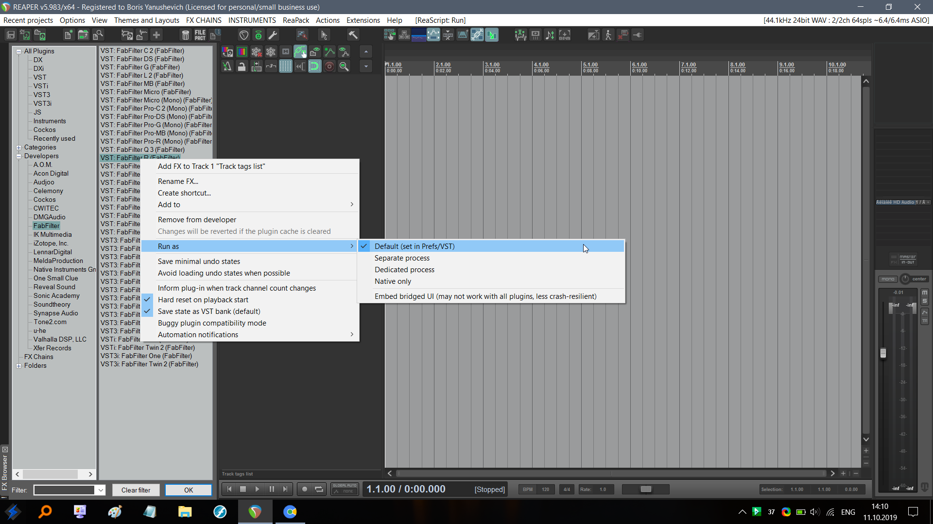
Task: Open the Extensions menu
Action: click(x=363, y=20)
